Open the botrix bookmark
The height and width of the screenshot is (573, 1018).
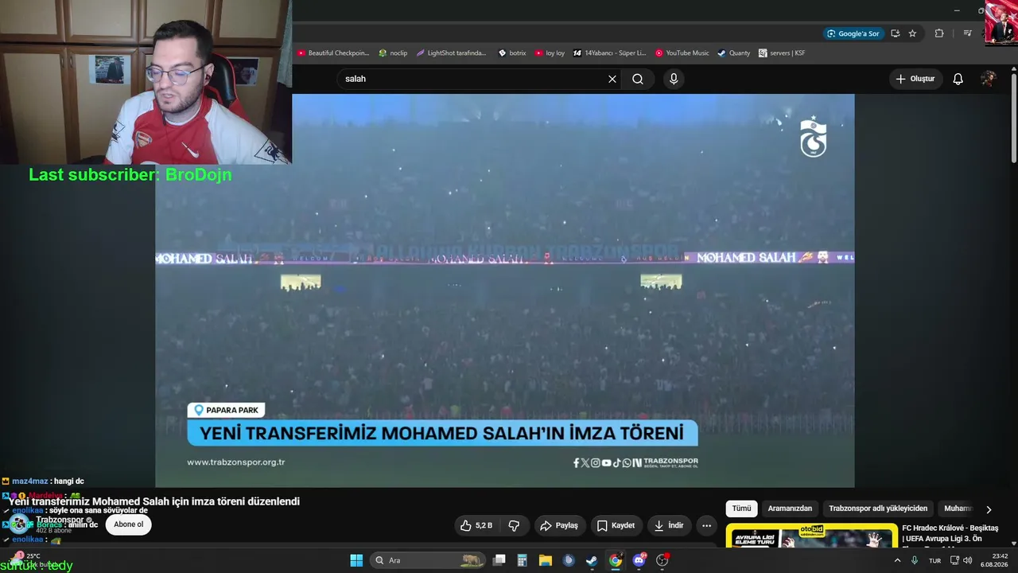(512, 53)
